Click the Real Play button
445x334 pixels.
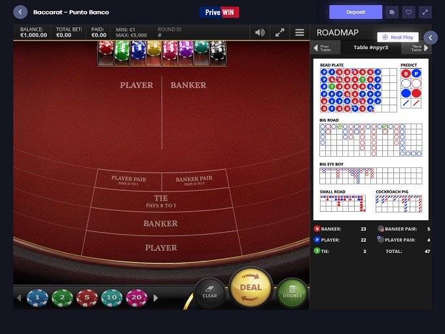pos(398,37)
